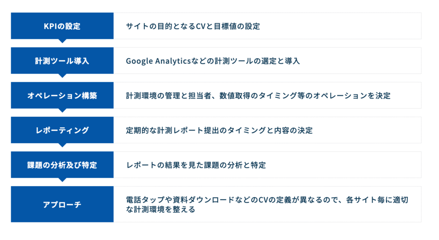
Task: Click the blue "KPIの設定" step label
Action: pyautogui.click(x=62, y=26)
